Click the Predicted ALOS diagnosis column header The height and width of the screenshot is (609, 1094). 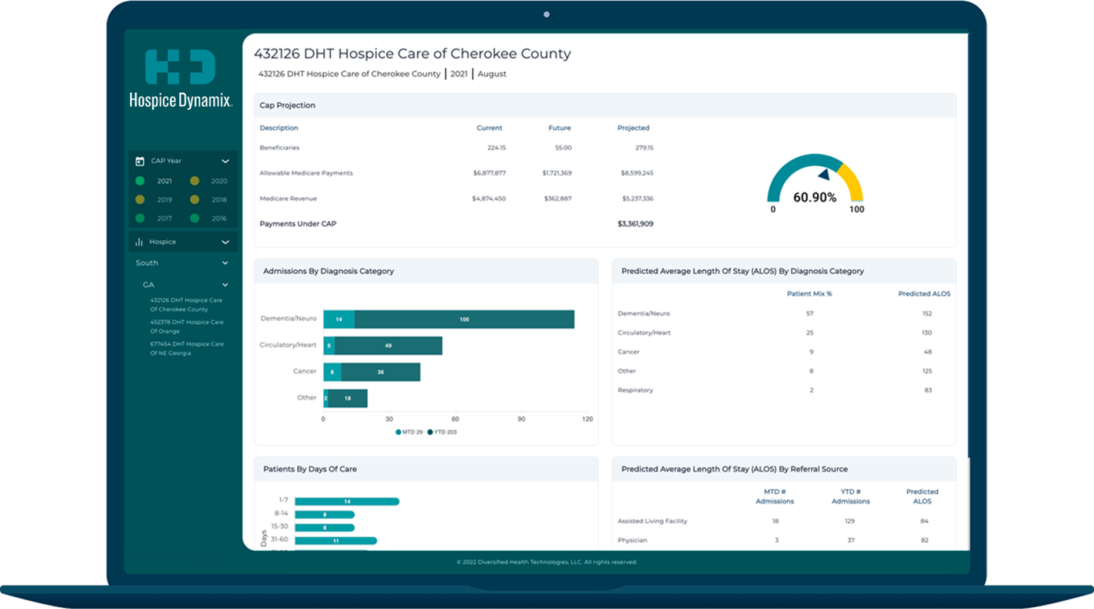924,294
